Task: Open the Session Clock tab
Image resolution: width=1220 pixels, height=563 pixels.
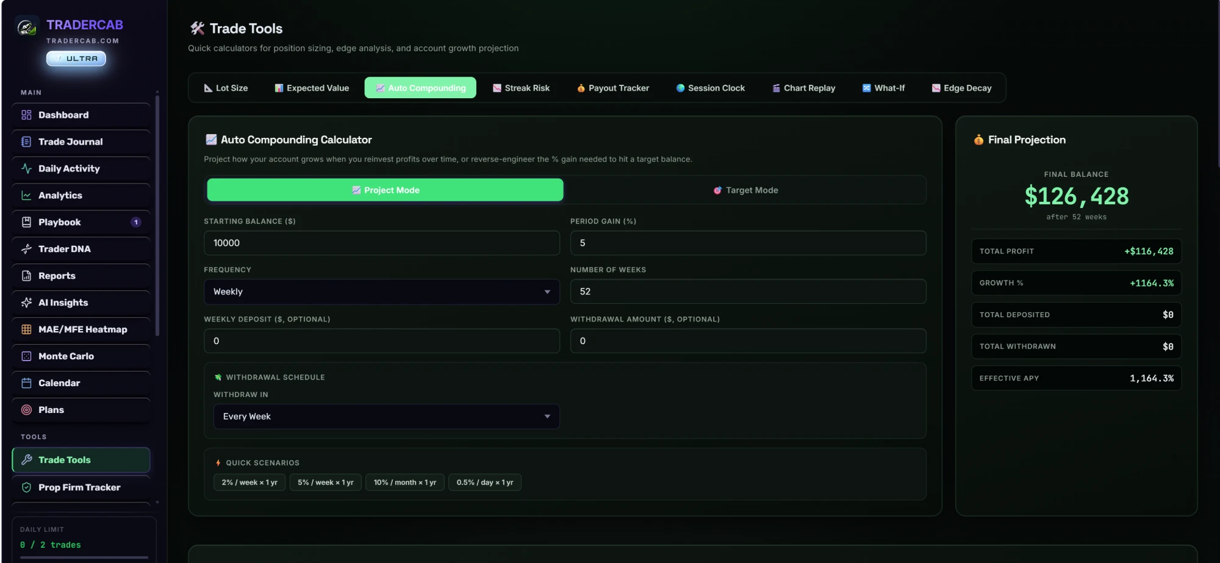Action: coord(711,88)
